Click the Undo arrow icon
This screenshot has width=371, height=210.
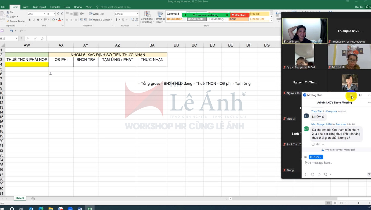(11, 31)
